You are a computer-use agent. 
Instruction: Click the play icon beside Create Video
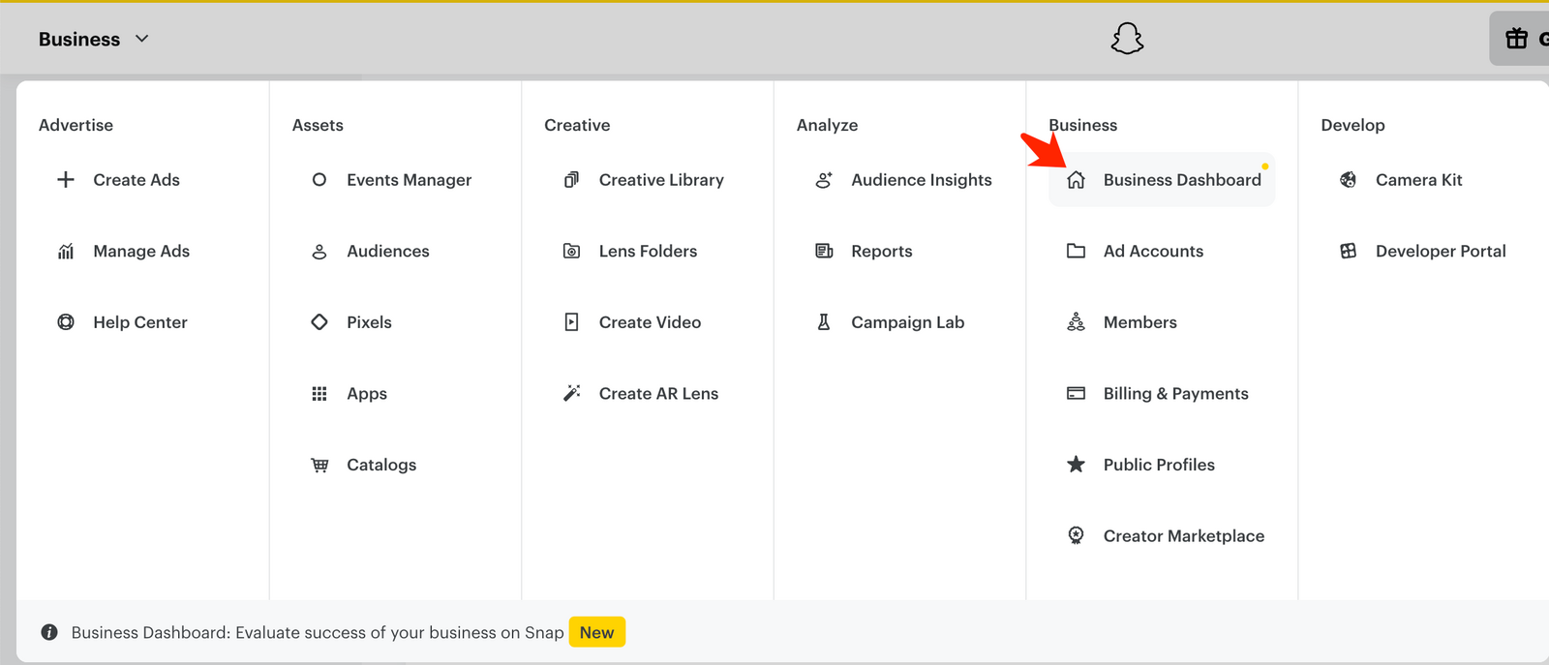pos(572,322)
